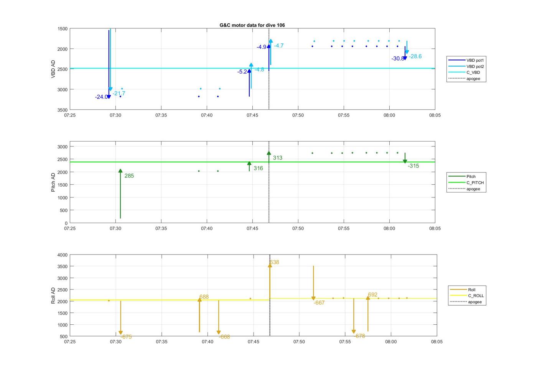Screen dimensions: 537x378
Task: Click the '313' pitch data label
Action: point(278,158)
